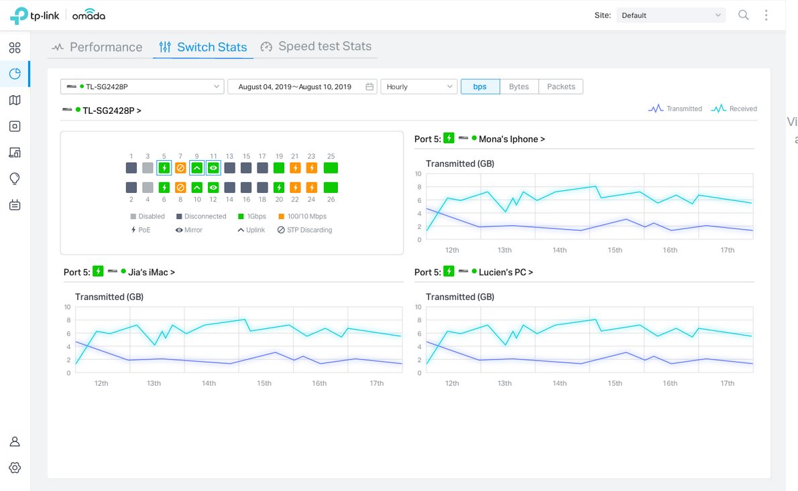Switch the unit toggle to Bytes
The height and width of the screenshot is (491, 798).
pos(518,86)
